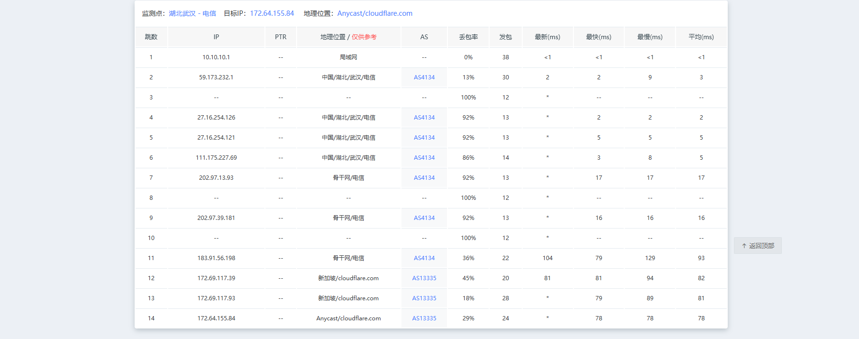The height and width of the screenshot is (339, 859).
Task: Click 局域网 location cell
Action: [348, 57]
